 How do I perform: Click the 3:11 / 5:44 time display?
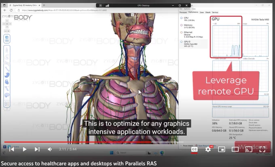(x=68, y=149)
